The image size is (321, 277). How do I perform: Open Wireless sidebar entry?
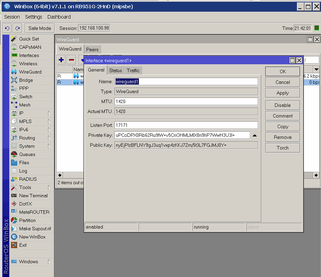[x=32, y=64]
